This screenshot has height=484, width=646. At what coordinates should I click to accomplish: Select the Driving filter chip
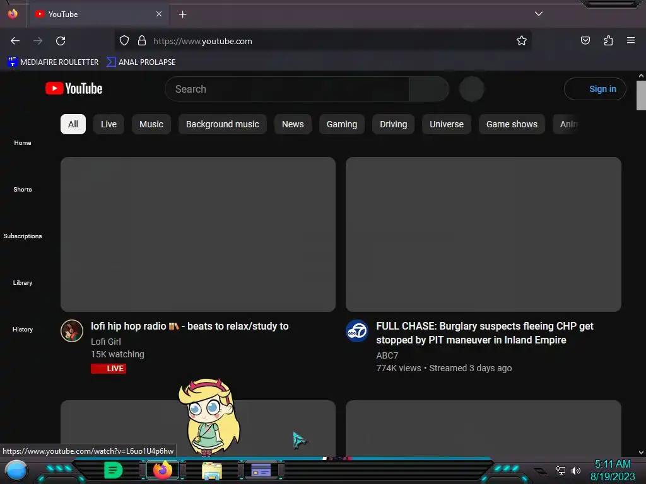click(x=394, y=124)
